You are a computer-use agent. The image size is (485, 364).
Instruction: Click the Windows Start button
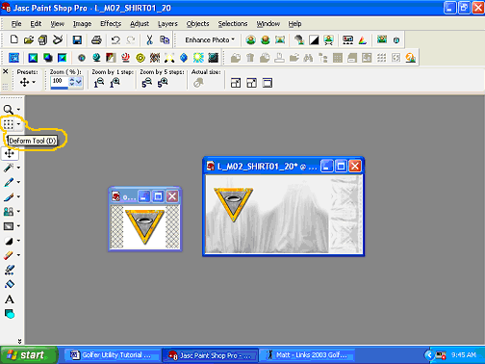pos(28,355)
